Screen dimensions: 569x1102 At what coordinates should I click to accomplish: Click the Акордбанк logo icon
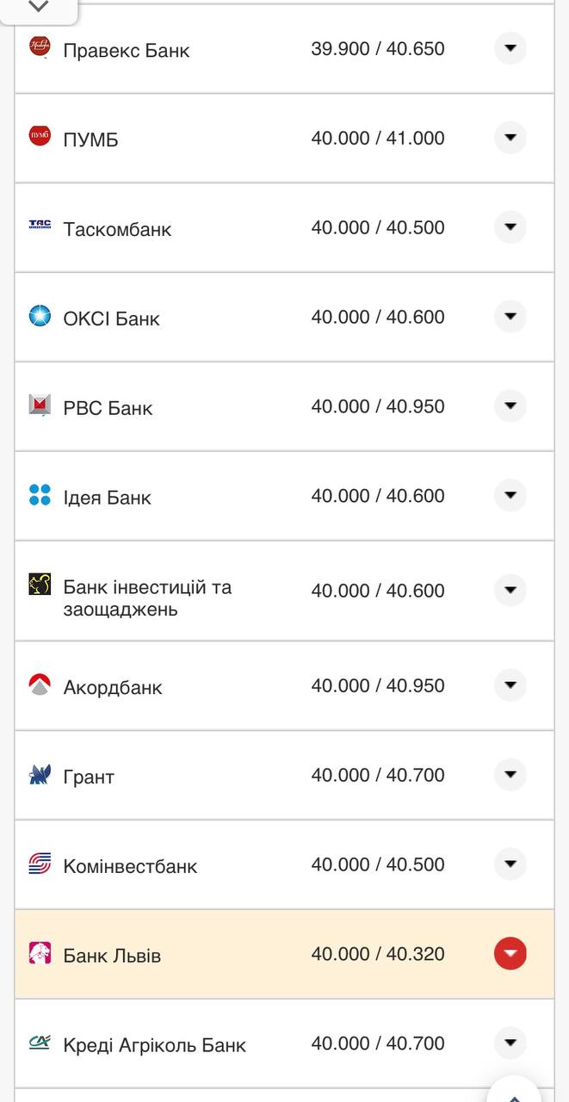point(40,685)
